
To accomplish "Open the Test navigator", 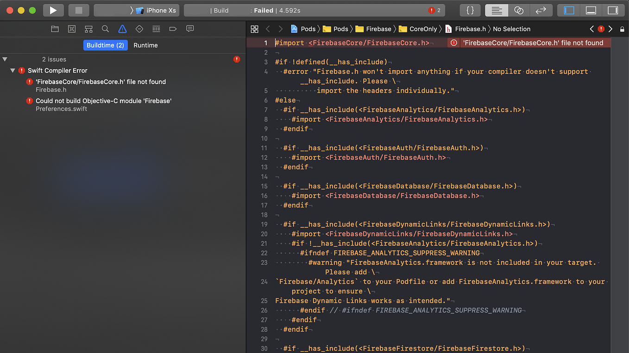I will point(139,29).
